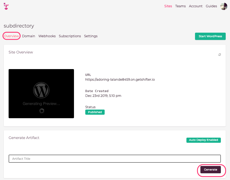Viewport: 230px width, 180px height.
Task: Open the Settings tab
Action: [91, 36]
